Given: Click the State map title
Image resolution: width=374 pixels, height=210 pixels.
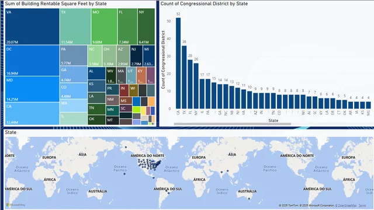Looking at the screenshot, I should pos(11,132).
